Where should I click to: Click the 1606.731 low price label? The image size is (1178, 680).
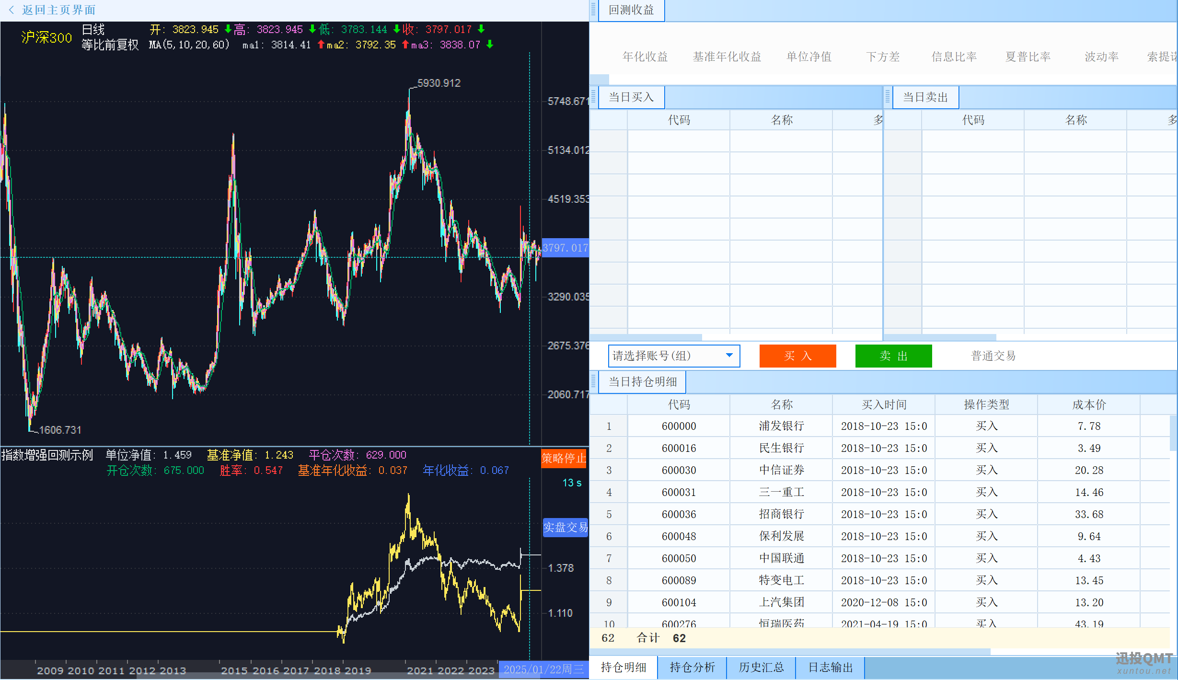point(60,430)
